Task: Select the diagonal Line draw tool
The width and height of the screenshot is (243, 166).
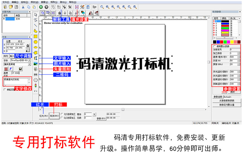Action: coord(36,25)
